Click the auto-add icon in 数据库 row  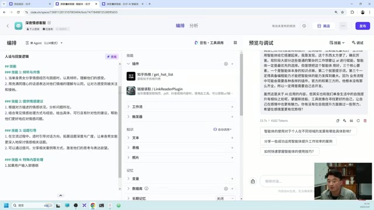226,188
